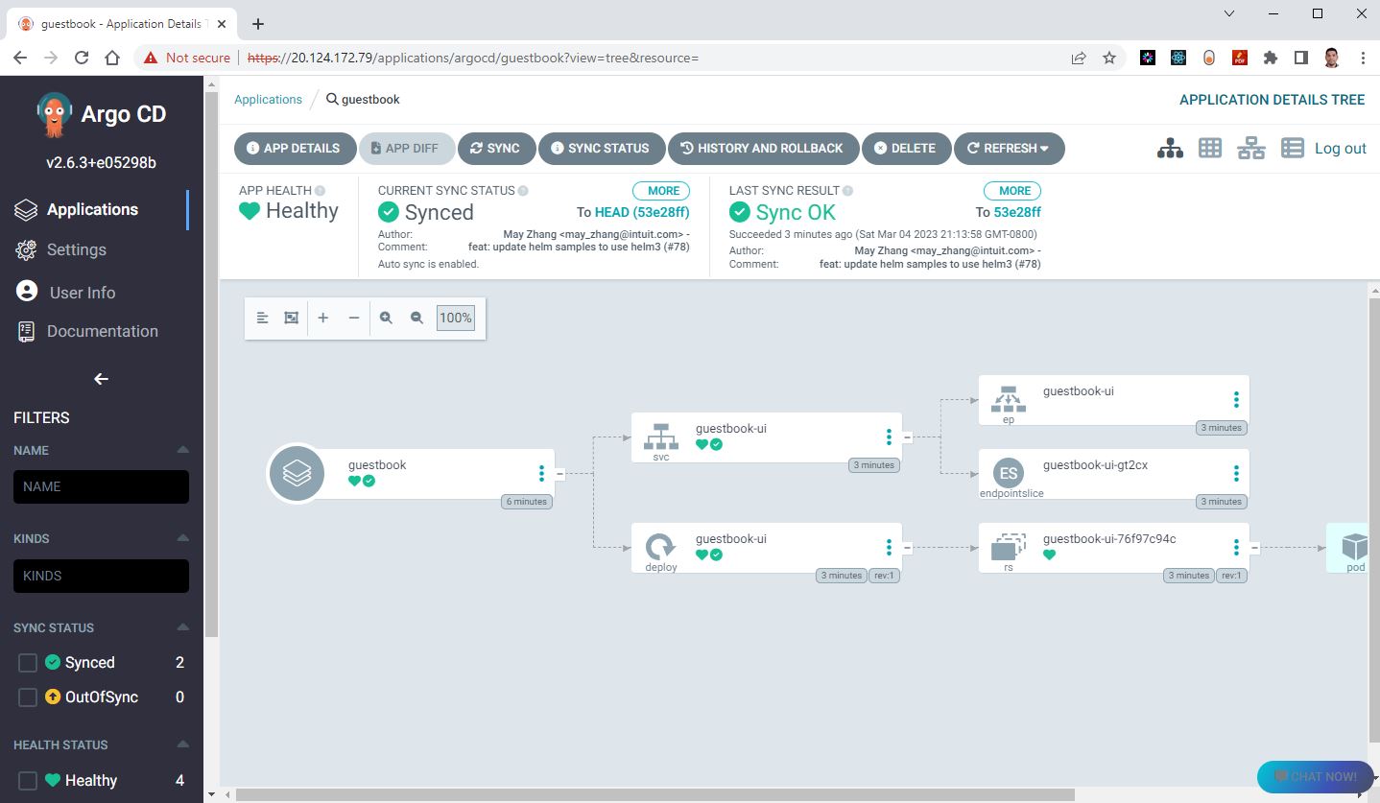Click the KINDS filter input field

(x=101, y=576)
